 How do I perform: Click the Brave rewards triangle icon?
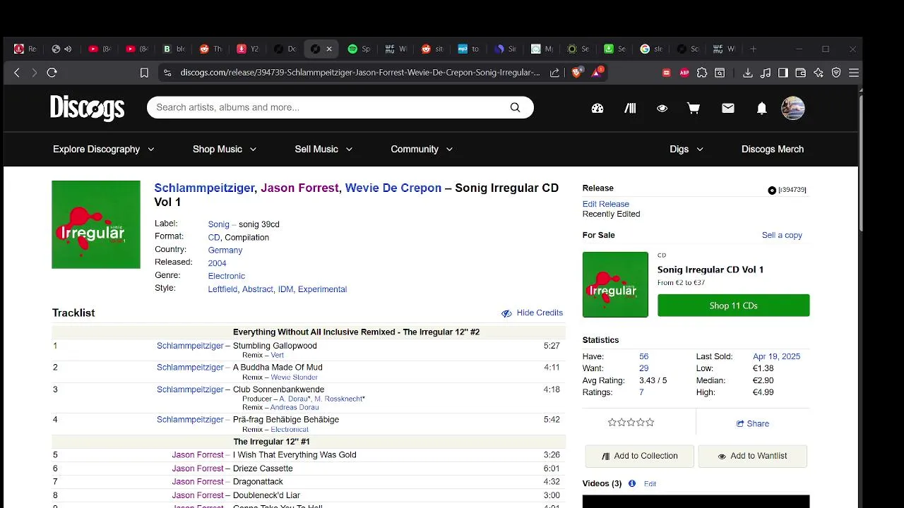(x=597, y=71)
